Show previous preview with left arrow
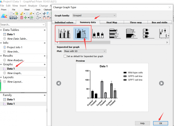The height and width of the screenshot is (126, 174). pyautogui.click(x=59, y=83)
